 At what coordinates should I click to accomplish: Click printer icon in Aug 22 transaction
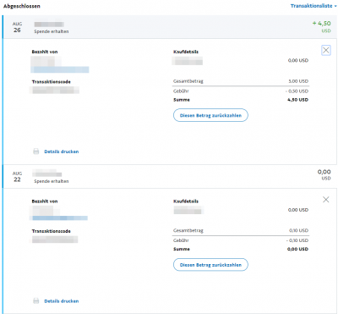36,301
